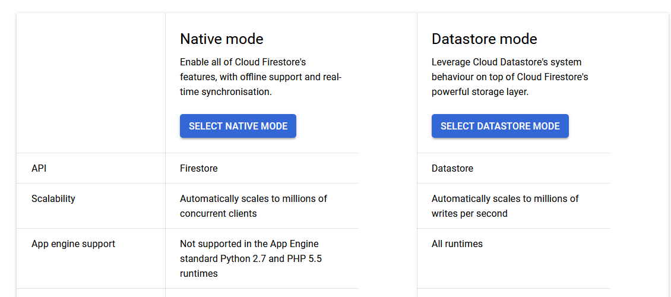Click the Firestore API cell

point(198,168)
